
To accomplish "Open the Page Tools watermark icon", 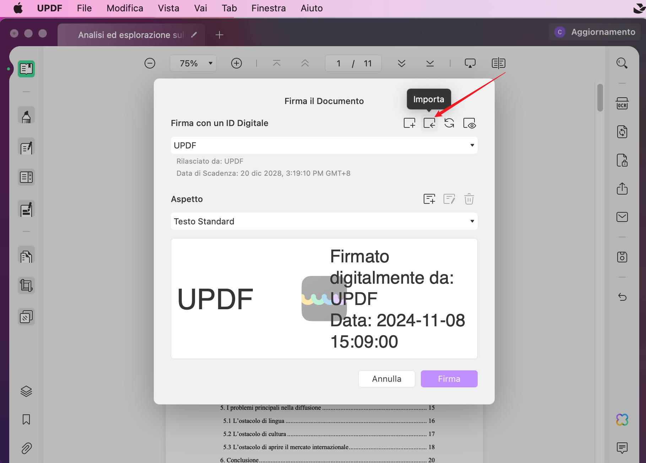I will 26,317.
